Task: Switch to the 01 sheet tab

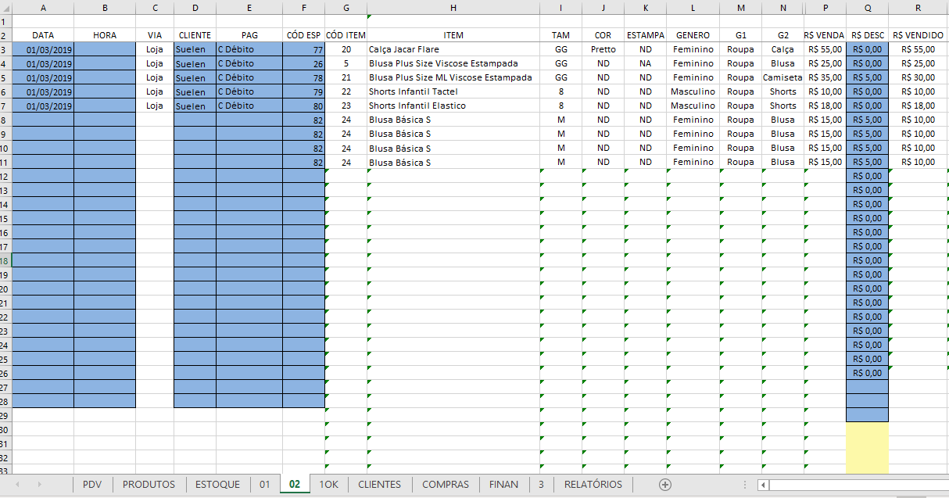Action: [x=265, y=485]
